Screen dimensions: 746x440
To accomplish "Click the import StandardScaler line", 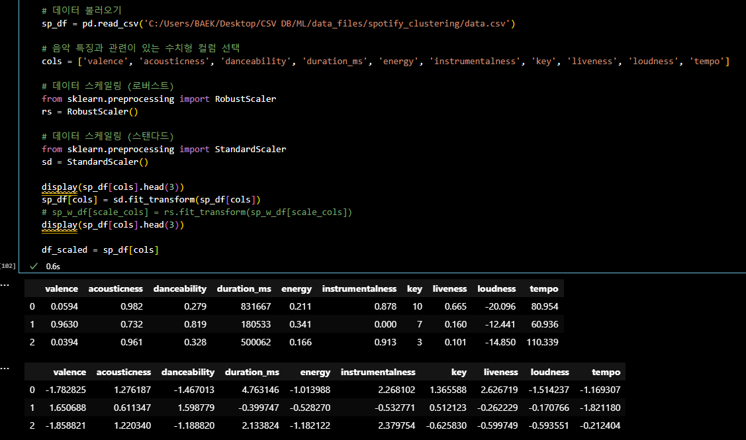I will click(164, 150).
